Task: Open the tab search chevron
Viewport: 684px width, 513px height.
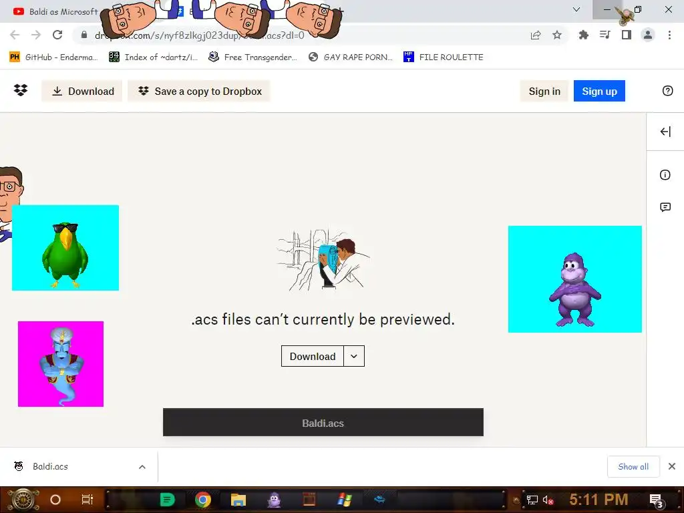Action: pyautogui.click(x=576, y=9)
